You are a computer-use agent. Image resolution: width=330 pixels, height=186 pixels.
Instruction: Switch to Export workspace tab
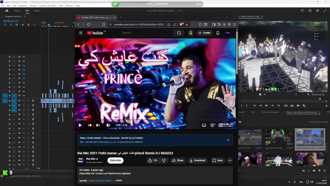point(37,11)
